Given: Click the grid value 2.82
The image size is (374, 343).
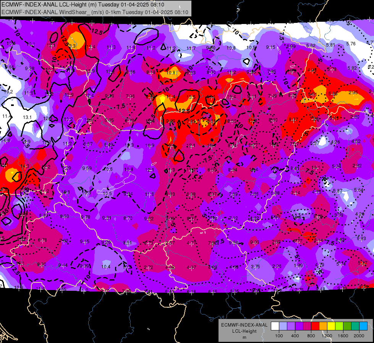Looking at the screenshot, I should (357, 166).
